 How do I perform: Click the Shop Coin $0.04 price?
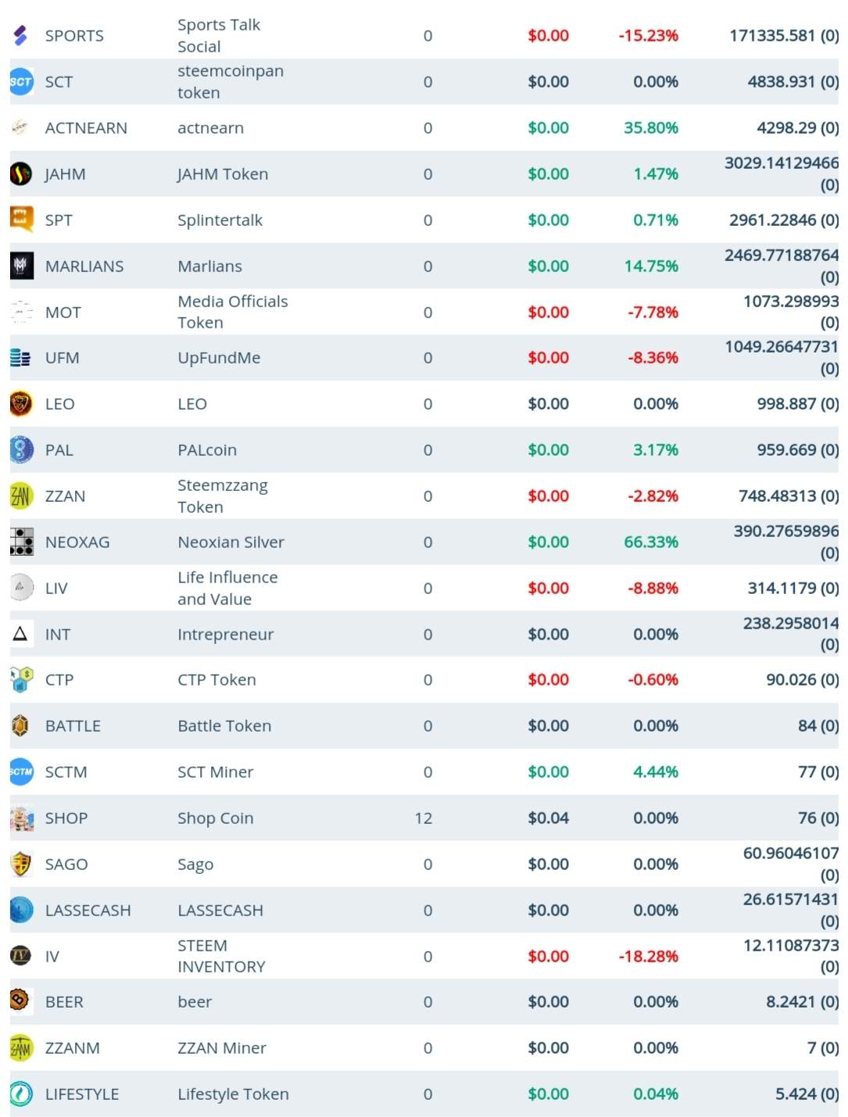(x=548, y=818)
